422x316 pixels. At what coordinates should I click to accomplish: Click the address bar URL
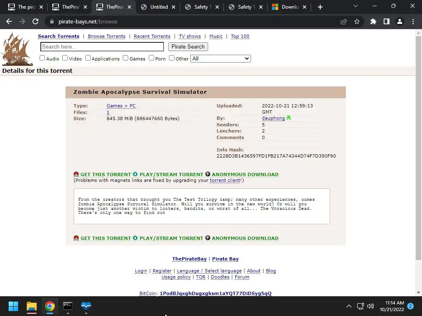[x=88, y=21]
